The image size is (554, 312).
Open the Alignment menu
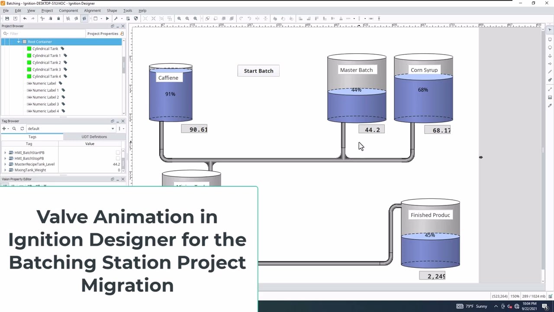click(x=92, y=10)
